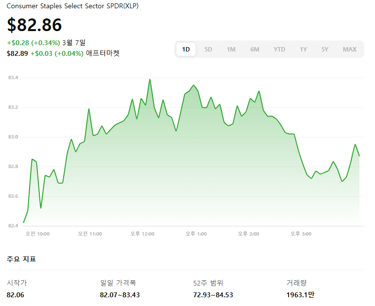Click the 주요 지표 section heading
The image size is (375, 306).
(21, 259)
